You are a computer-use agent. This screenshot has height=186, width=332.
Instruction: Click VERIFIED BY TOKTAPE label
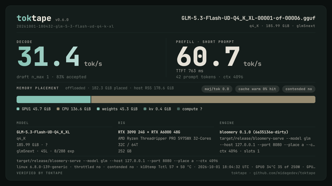coord(40,173)
